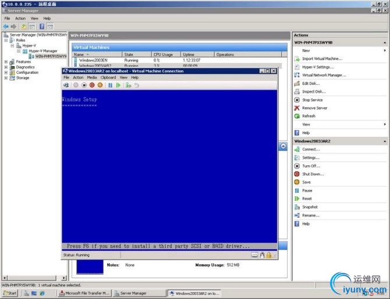Expand the Storage tree node
390x299 pixels.
(6, 78)
